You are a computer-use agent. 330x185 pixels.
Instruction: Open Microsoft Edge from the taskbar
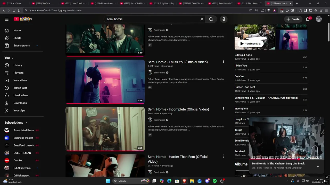pos(169,181)
